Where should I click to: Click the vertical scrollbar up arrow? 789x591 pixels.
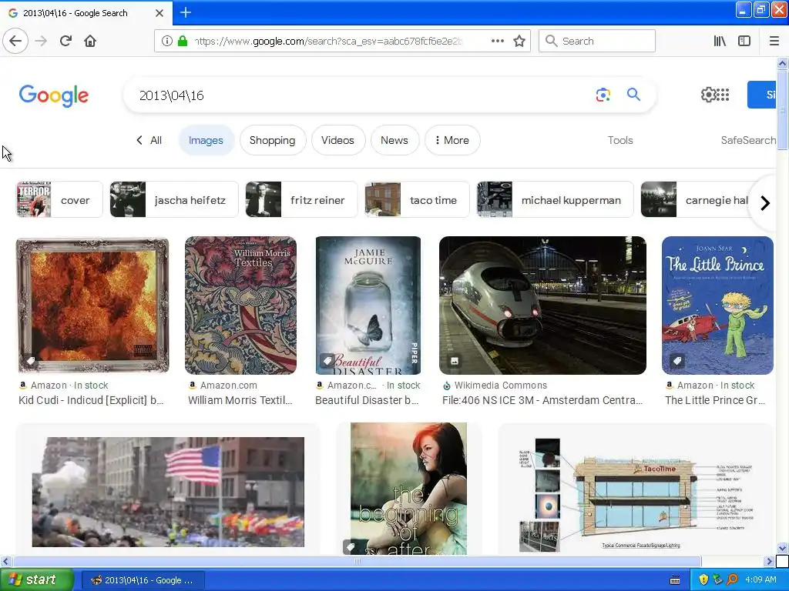point(782,63)
